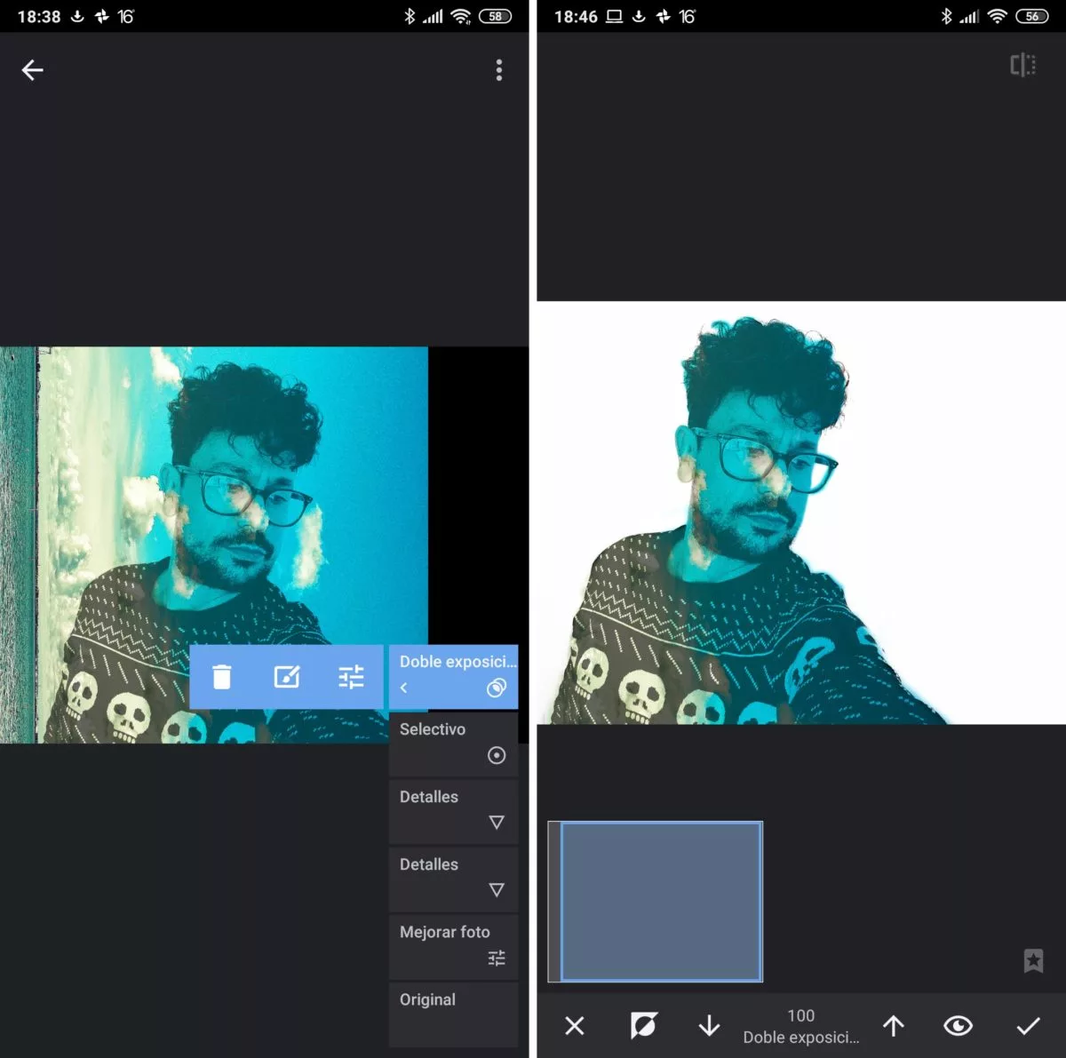Open the Mejorar foto edit step
The height and width of the screenshot is (1058, 1066).
tap(453, 945)
